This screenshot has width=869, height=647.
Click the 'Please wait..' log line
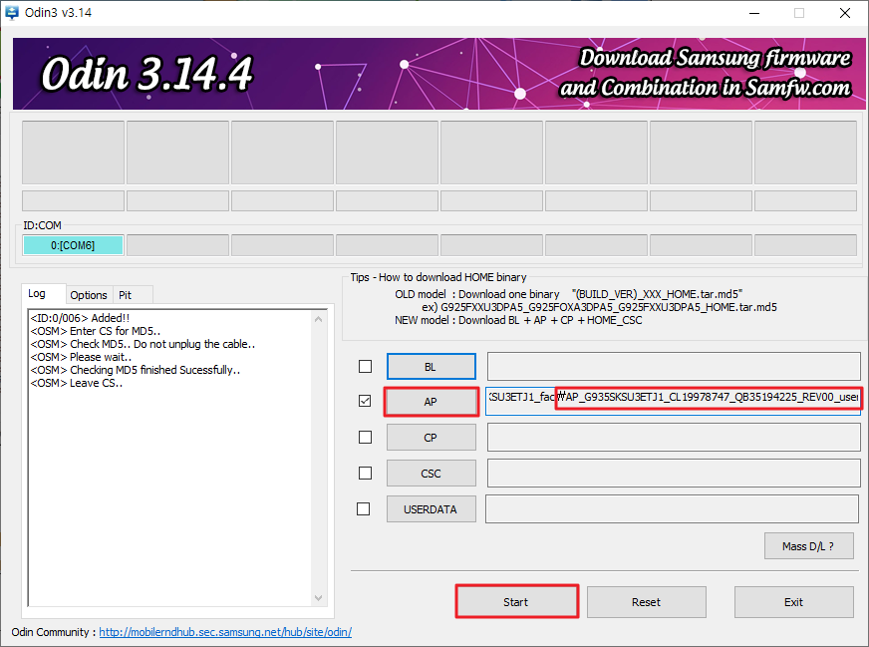point(81,357)
